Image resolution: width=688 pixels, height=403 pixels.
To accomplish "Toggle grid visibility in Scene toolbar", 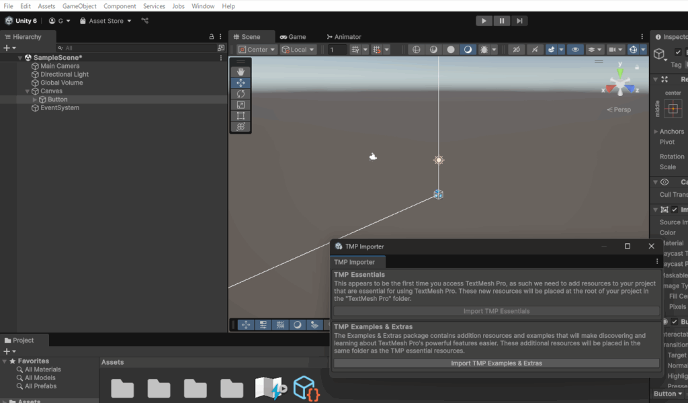I will [x=355, y=50].
